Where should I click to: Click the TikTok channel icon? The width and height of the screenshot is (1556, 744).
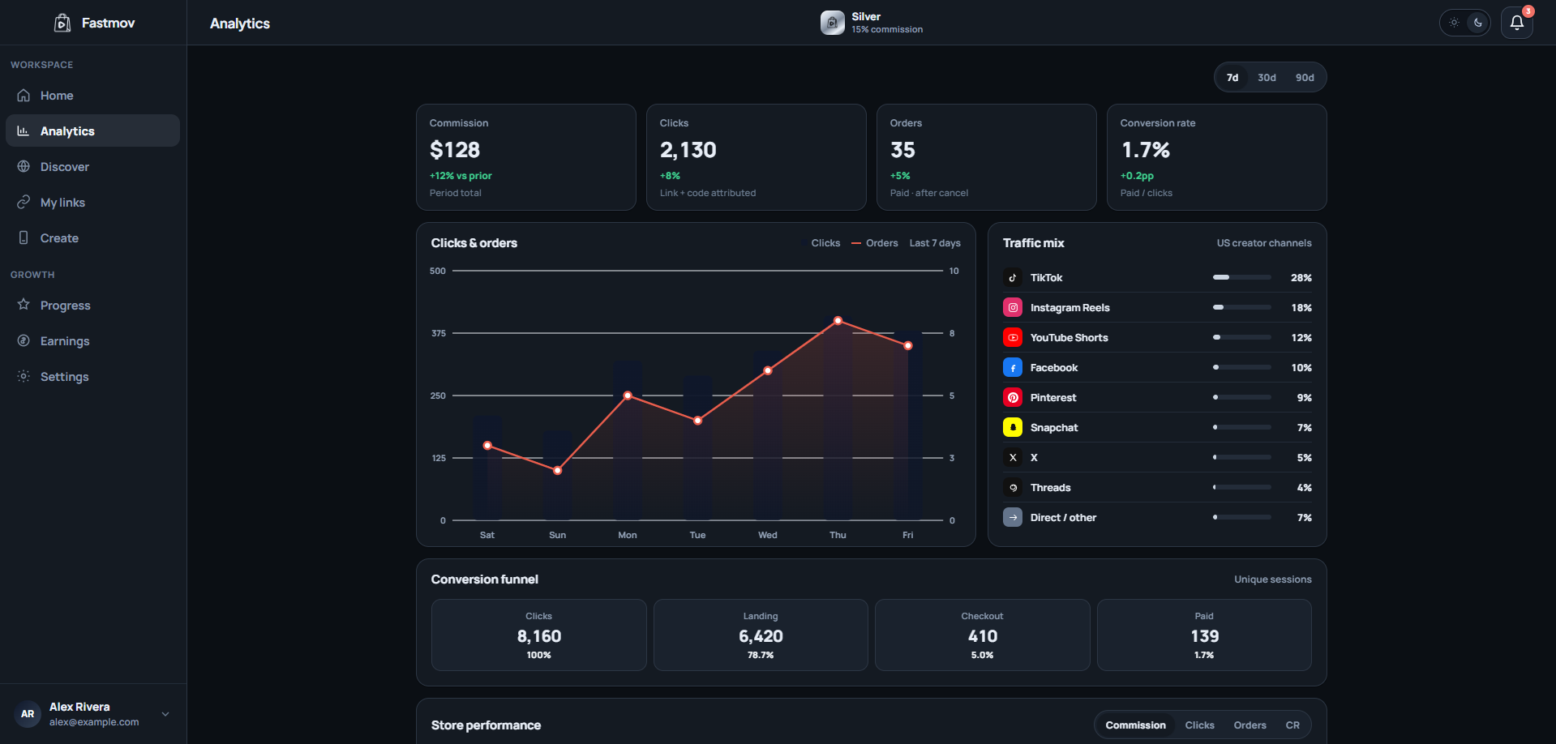click(x=1013, y=277)
